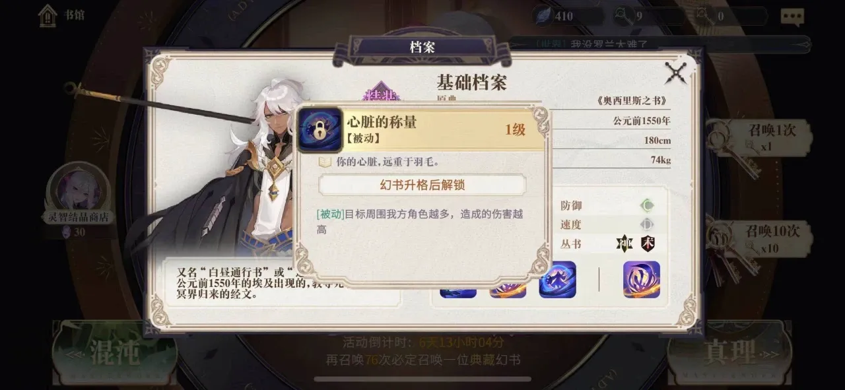Tap 幻书升格后解锁 button

tap(422, 185)
